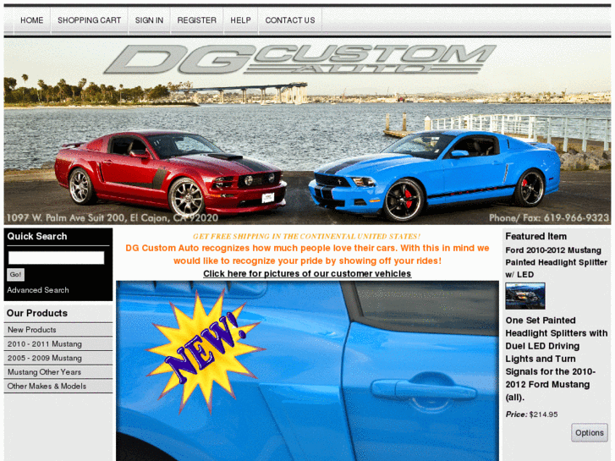Open the Contact Us page
The image size is (615, 461).
coord(290,20)
